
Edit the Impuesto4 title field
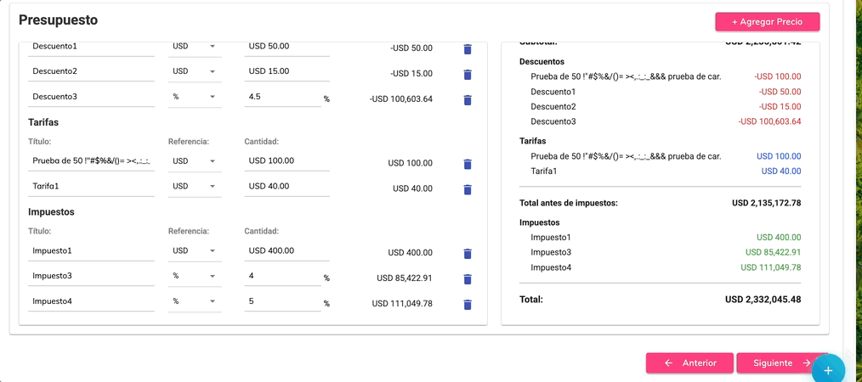click(91, 301)
